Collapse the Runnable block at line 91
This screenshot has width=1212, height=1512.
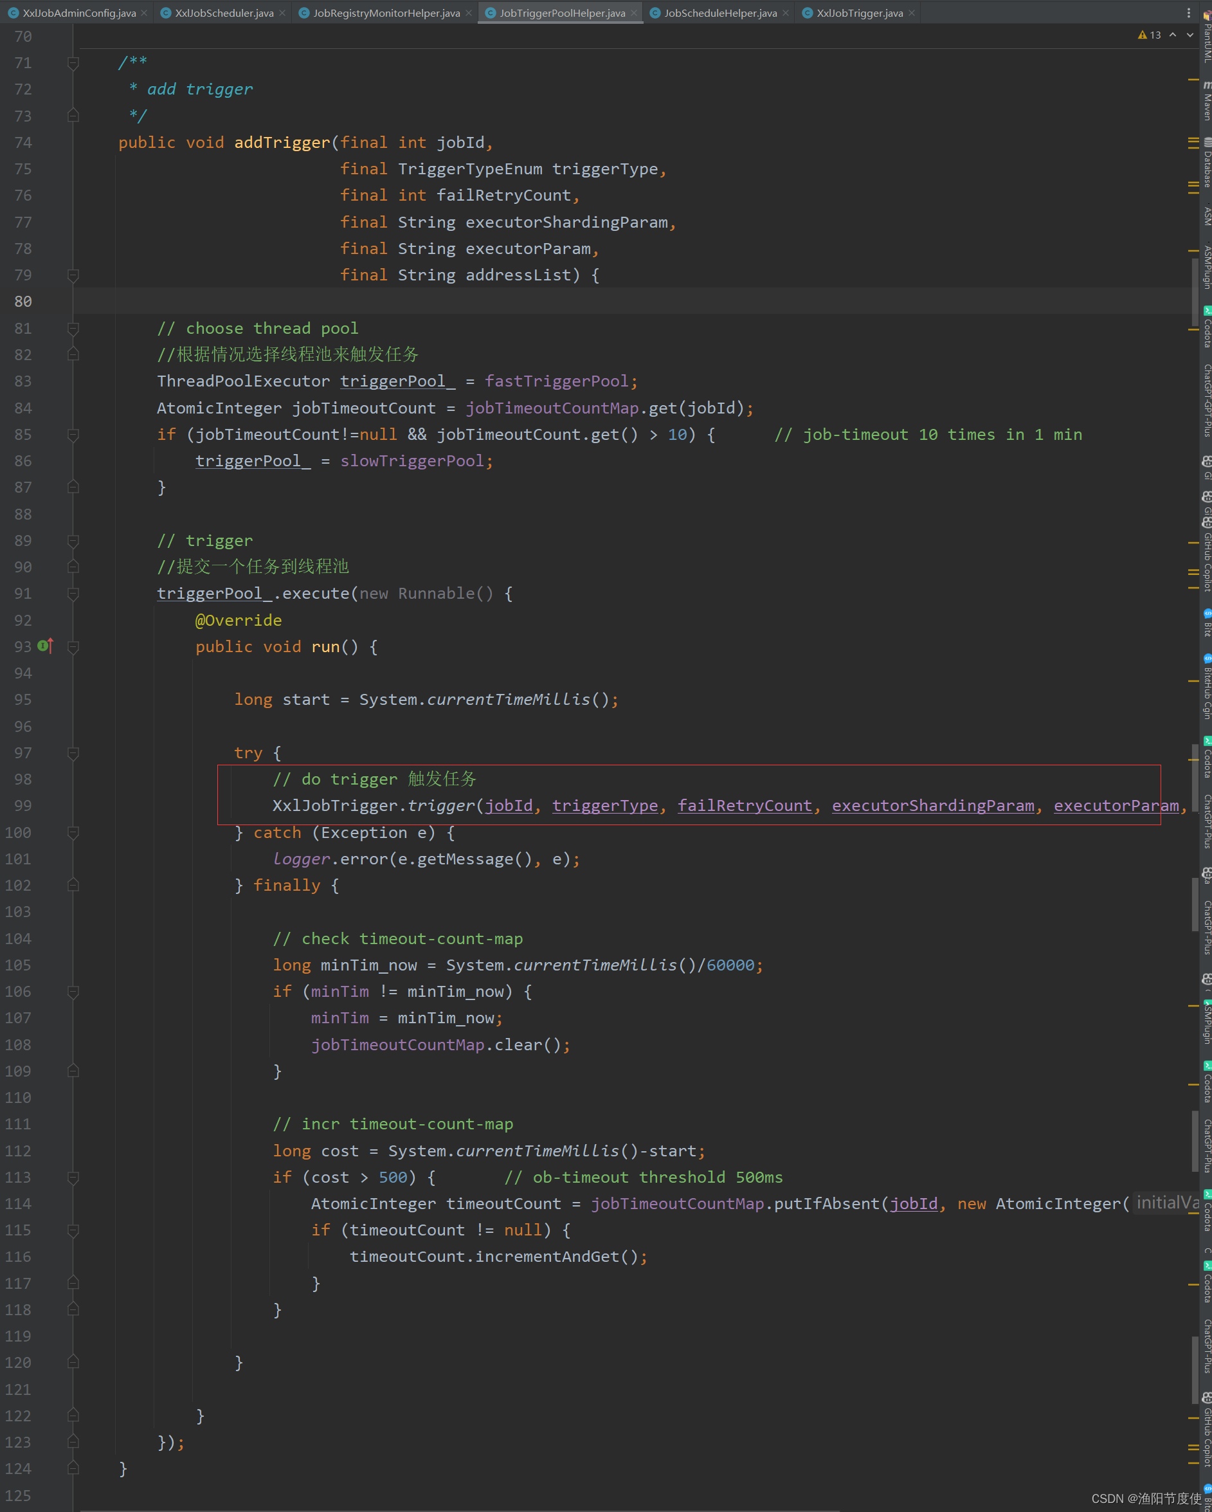pyautogui.click(x=73, y=594)
